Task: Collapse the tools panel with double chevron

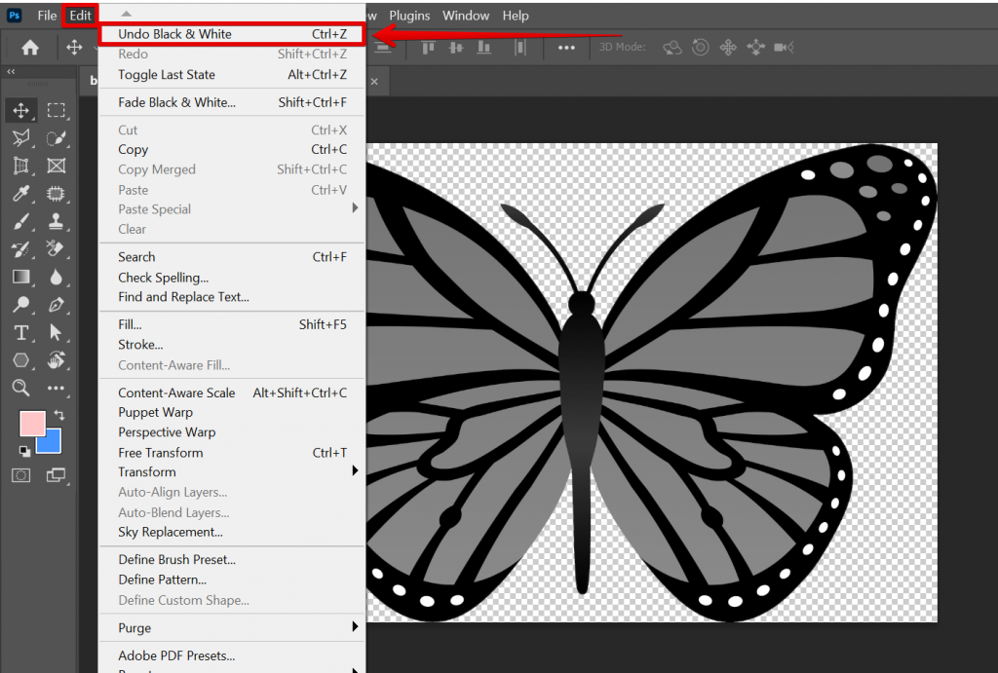Action: [11, 72]
